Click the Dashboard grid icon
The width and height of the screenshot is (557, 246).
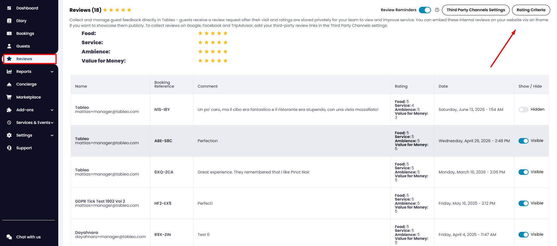point(9,8)
